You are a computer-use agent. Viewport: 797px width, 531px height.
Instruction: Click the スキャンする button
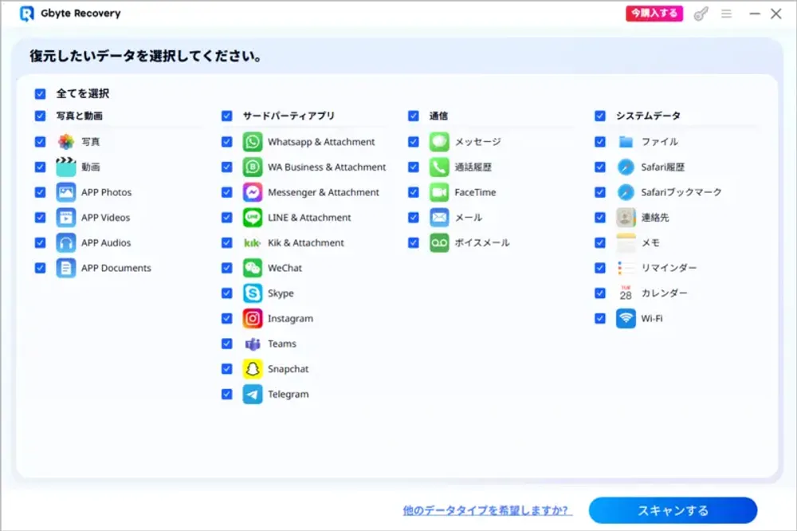point(673,509)
